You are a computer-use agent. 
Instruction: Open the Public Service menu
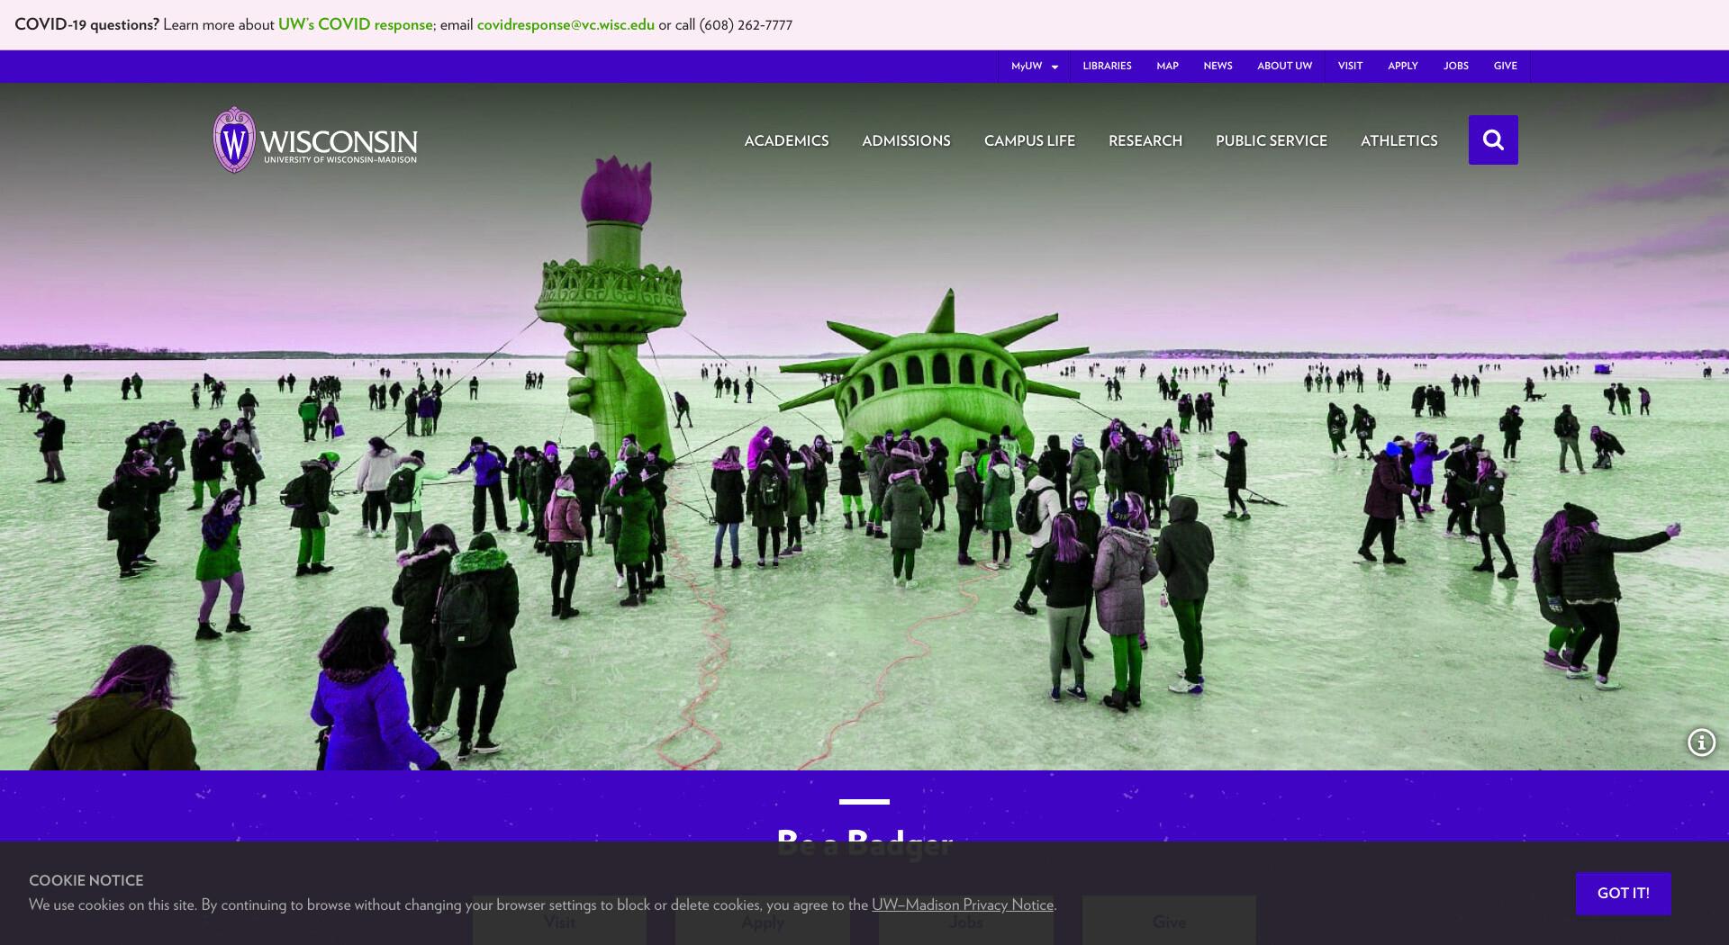click(x=1272, y=140)
